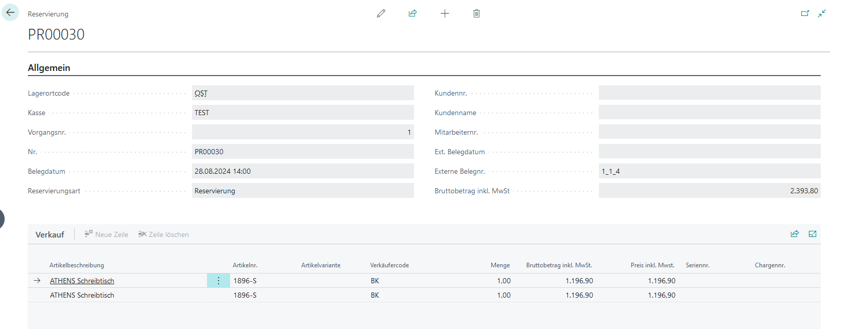Click Neue Zeile in Verkauf toolbar

tap(107, 234)
